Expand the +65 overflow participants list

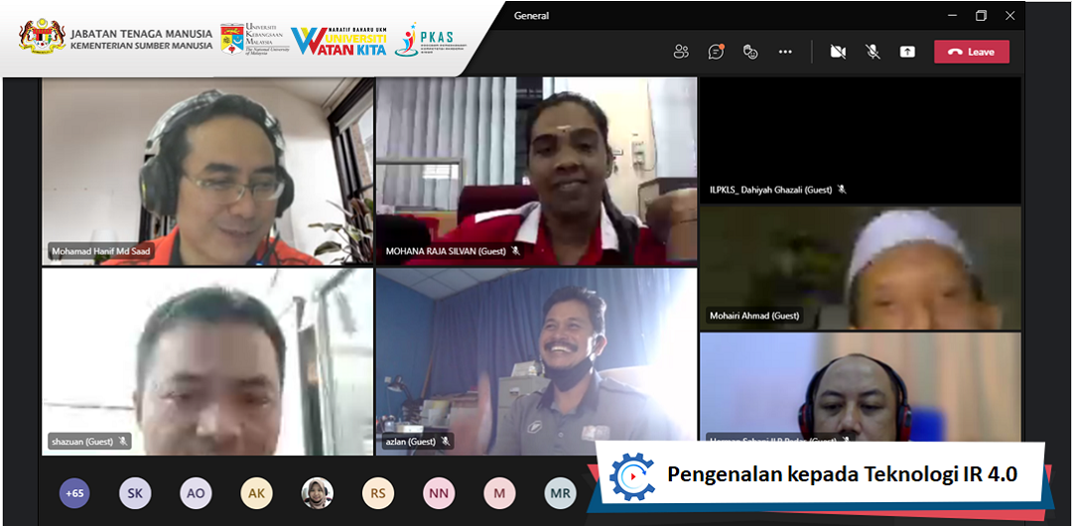74,493
